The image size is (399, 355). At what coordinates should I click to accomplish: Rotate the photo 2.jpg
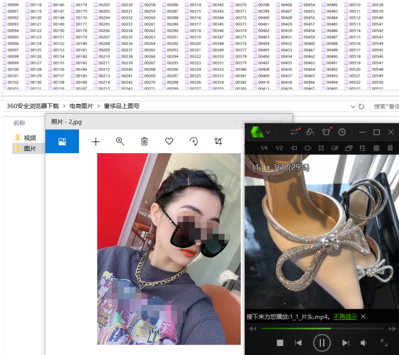tap(194, 141)
